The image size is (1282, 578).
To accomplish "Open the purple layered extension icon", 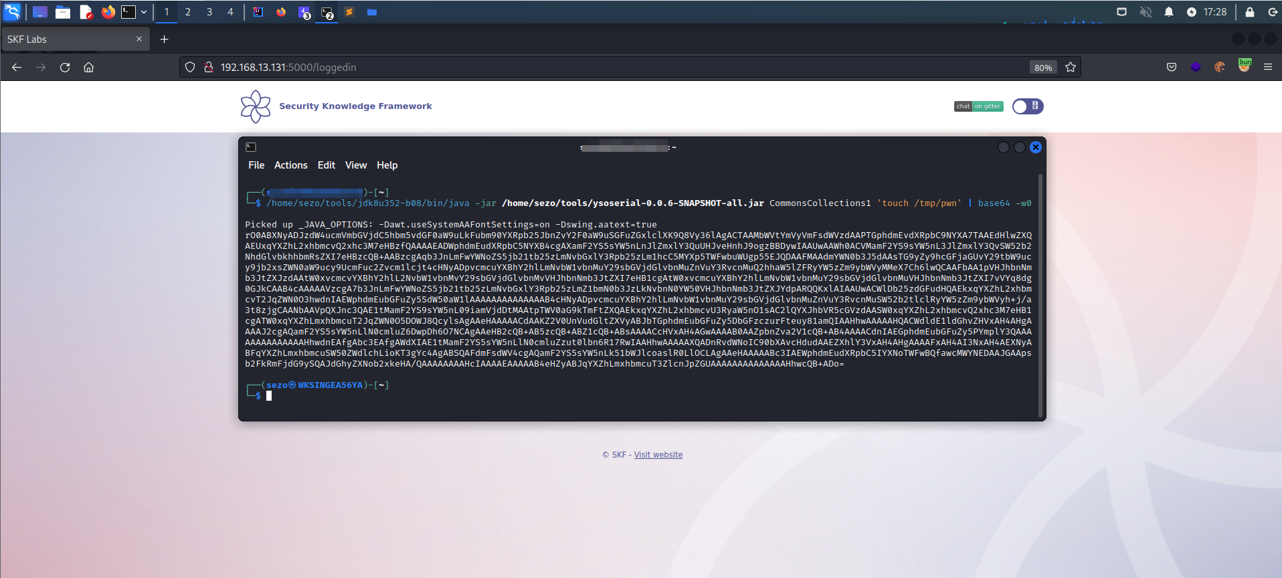I will tap(1196, 67).
